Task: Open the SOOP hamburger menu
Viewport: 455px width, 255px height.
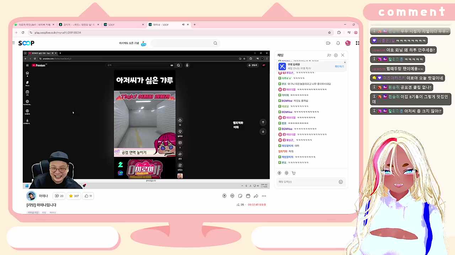Action: [14, 43]
